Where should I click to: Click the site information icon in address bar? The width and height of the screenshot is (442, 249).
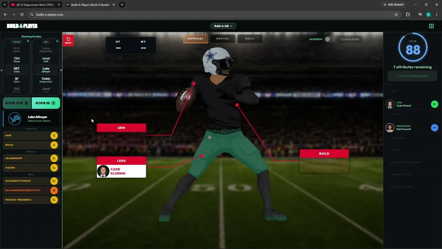[32, 15]
